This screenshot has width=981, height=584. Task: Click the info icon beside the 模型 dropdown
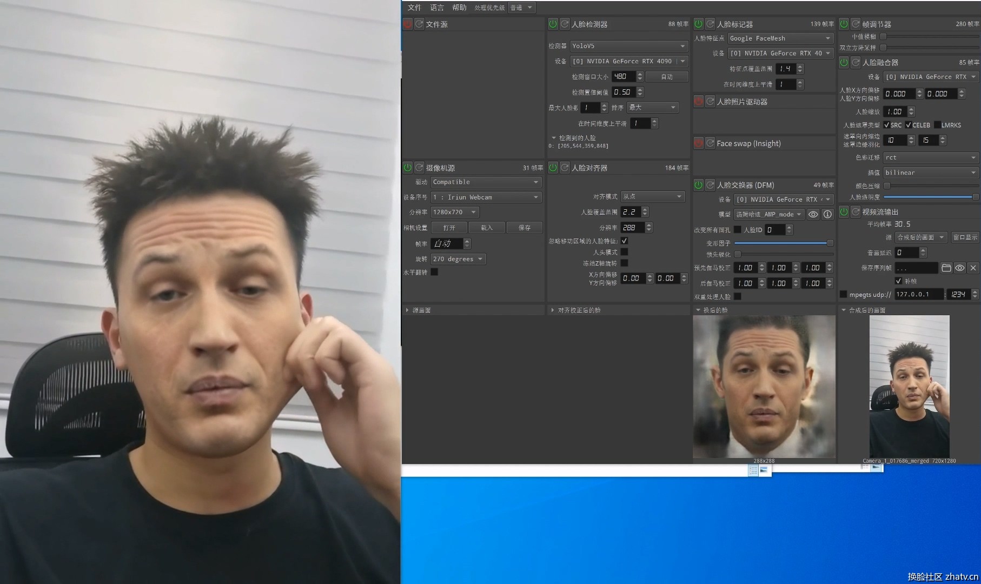pos(827,215)
